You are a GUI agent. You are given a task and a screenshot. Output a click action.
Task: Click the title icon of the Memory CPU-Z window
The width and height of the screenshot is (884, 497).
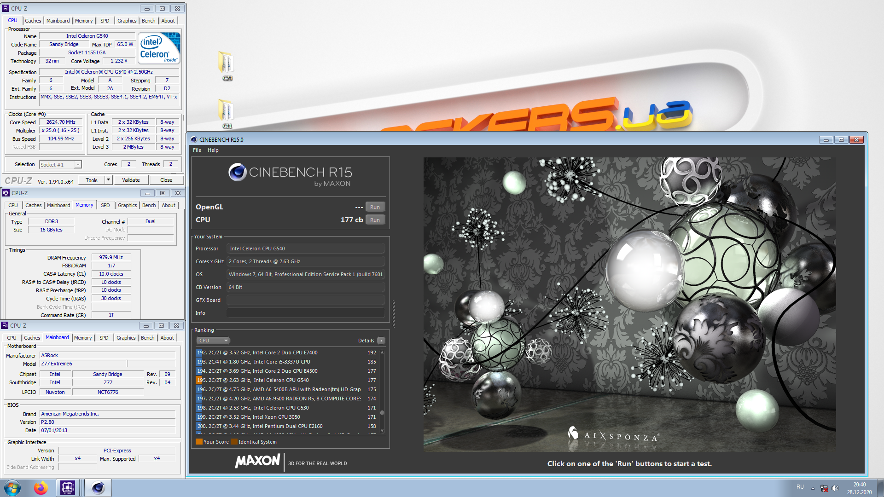6,193
